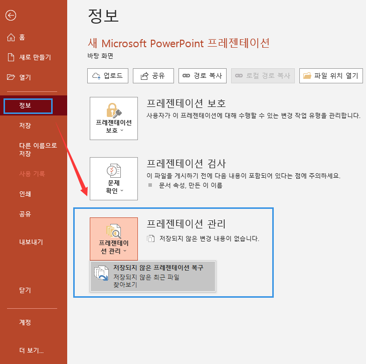Click 문서 속성, 만든 이 이름 text

tap(191, 185)
